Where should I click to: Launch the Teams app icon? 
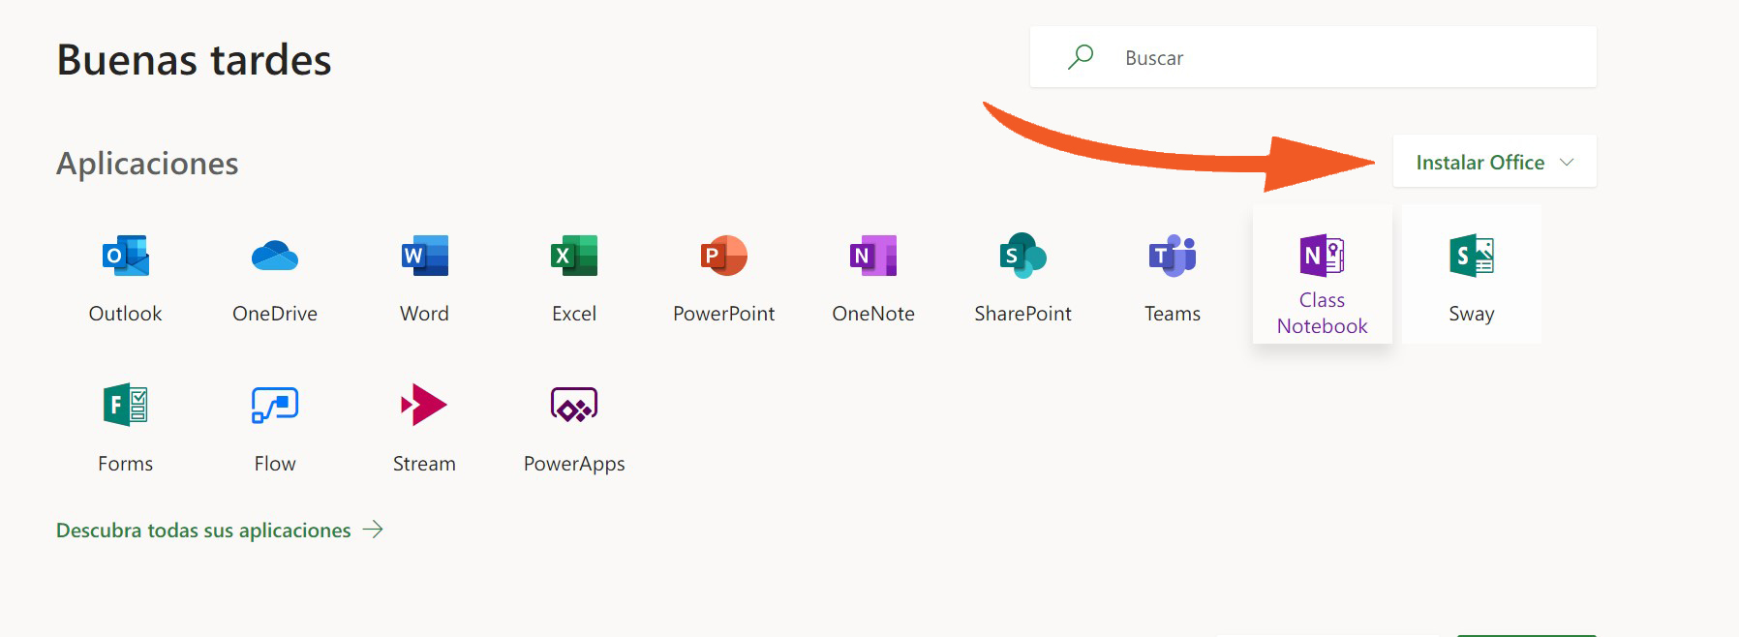[1173, 257]
